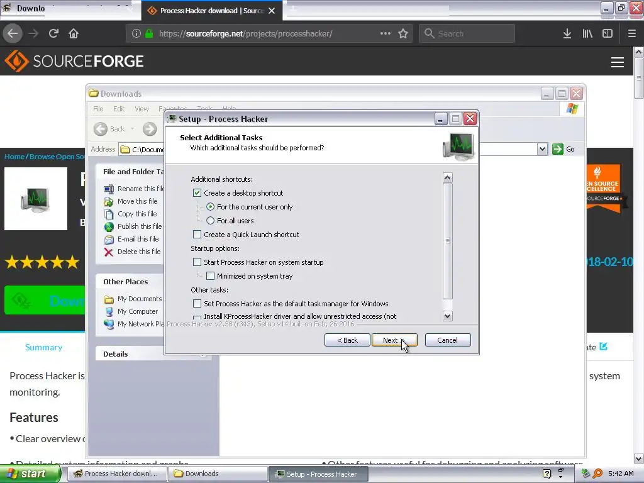
Task: Open page actions three-dot menu
Action: click(x=386, y=33)
